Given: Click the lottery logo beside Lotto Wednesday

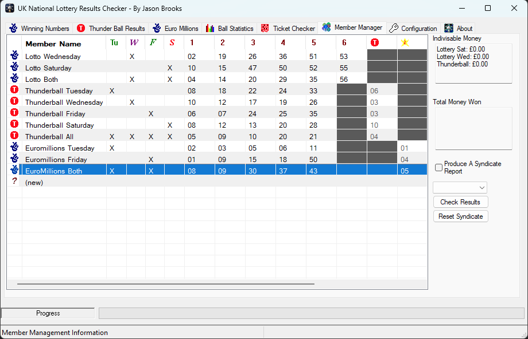Looking at the screenshot, I should click(14, 55).
